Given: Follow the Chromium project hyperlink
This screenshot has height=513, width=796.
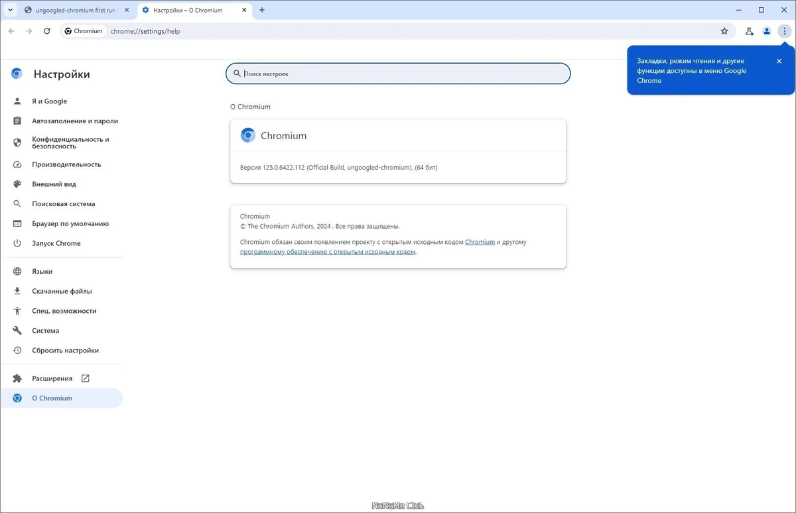Looking at the screenshot, I should coord(480,242).
